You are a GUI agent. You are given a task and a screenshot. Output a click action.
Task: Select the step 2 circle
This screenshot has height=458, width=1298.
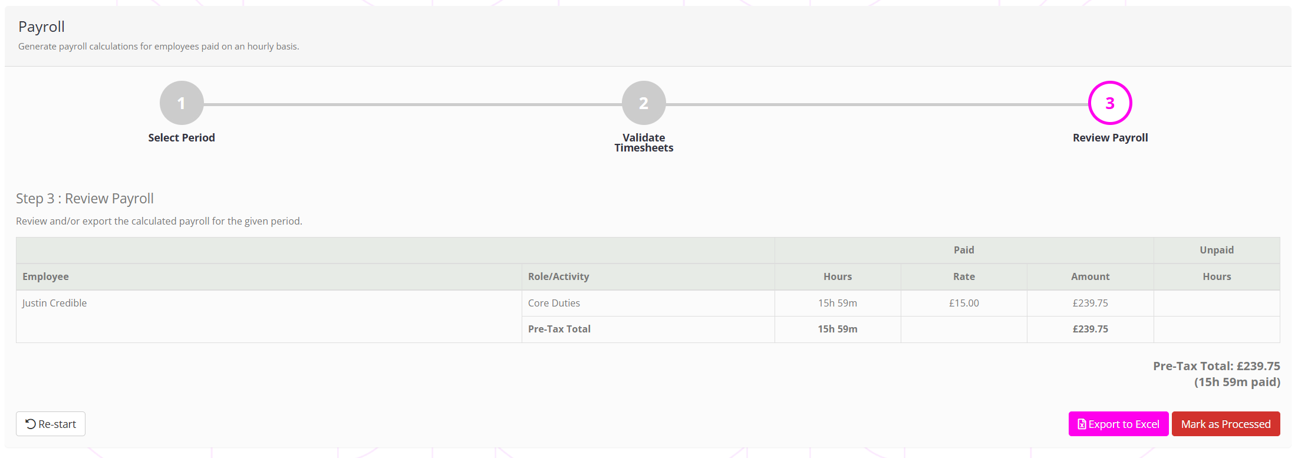point(644,103)
